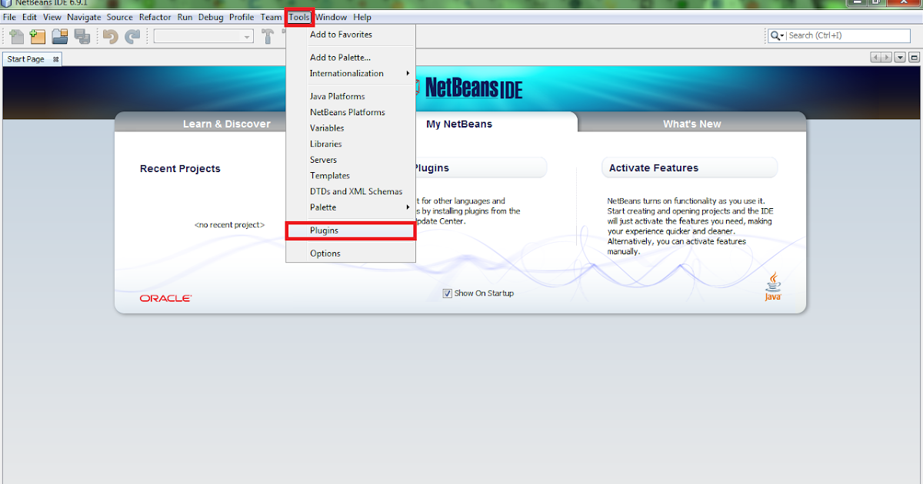Open Plugins from Tools menu

pyautogui.click(x=351, y=230)
